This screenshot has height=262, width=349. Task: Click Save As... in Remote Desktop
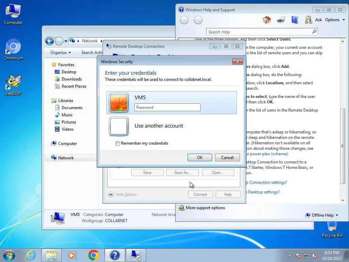183,173
